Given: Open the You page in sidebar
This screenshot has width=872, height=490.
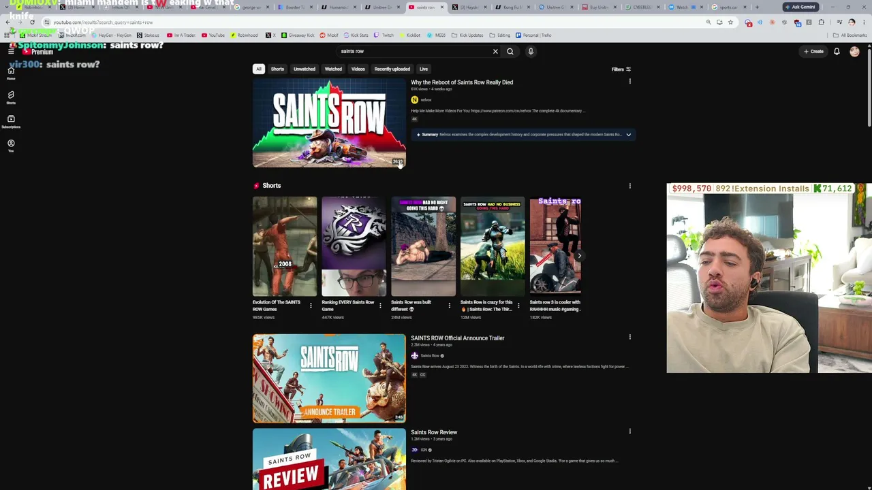Looking at the screenshot, I should pos(11,146).
